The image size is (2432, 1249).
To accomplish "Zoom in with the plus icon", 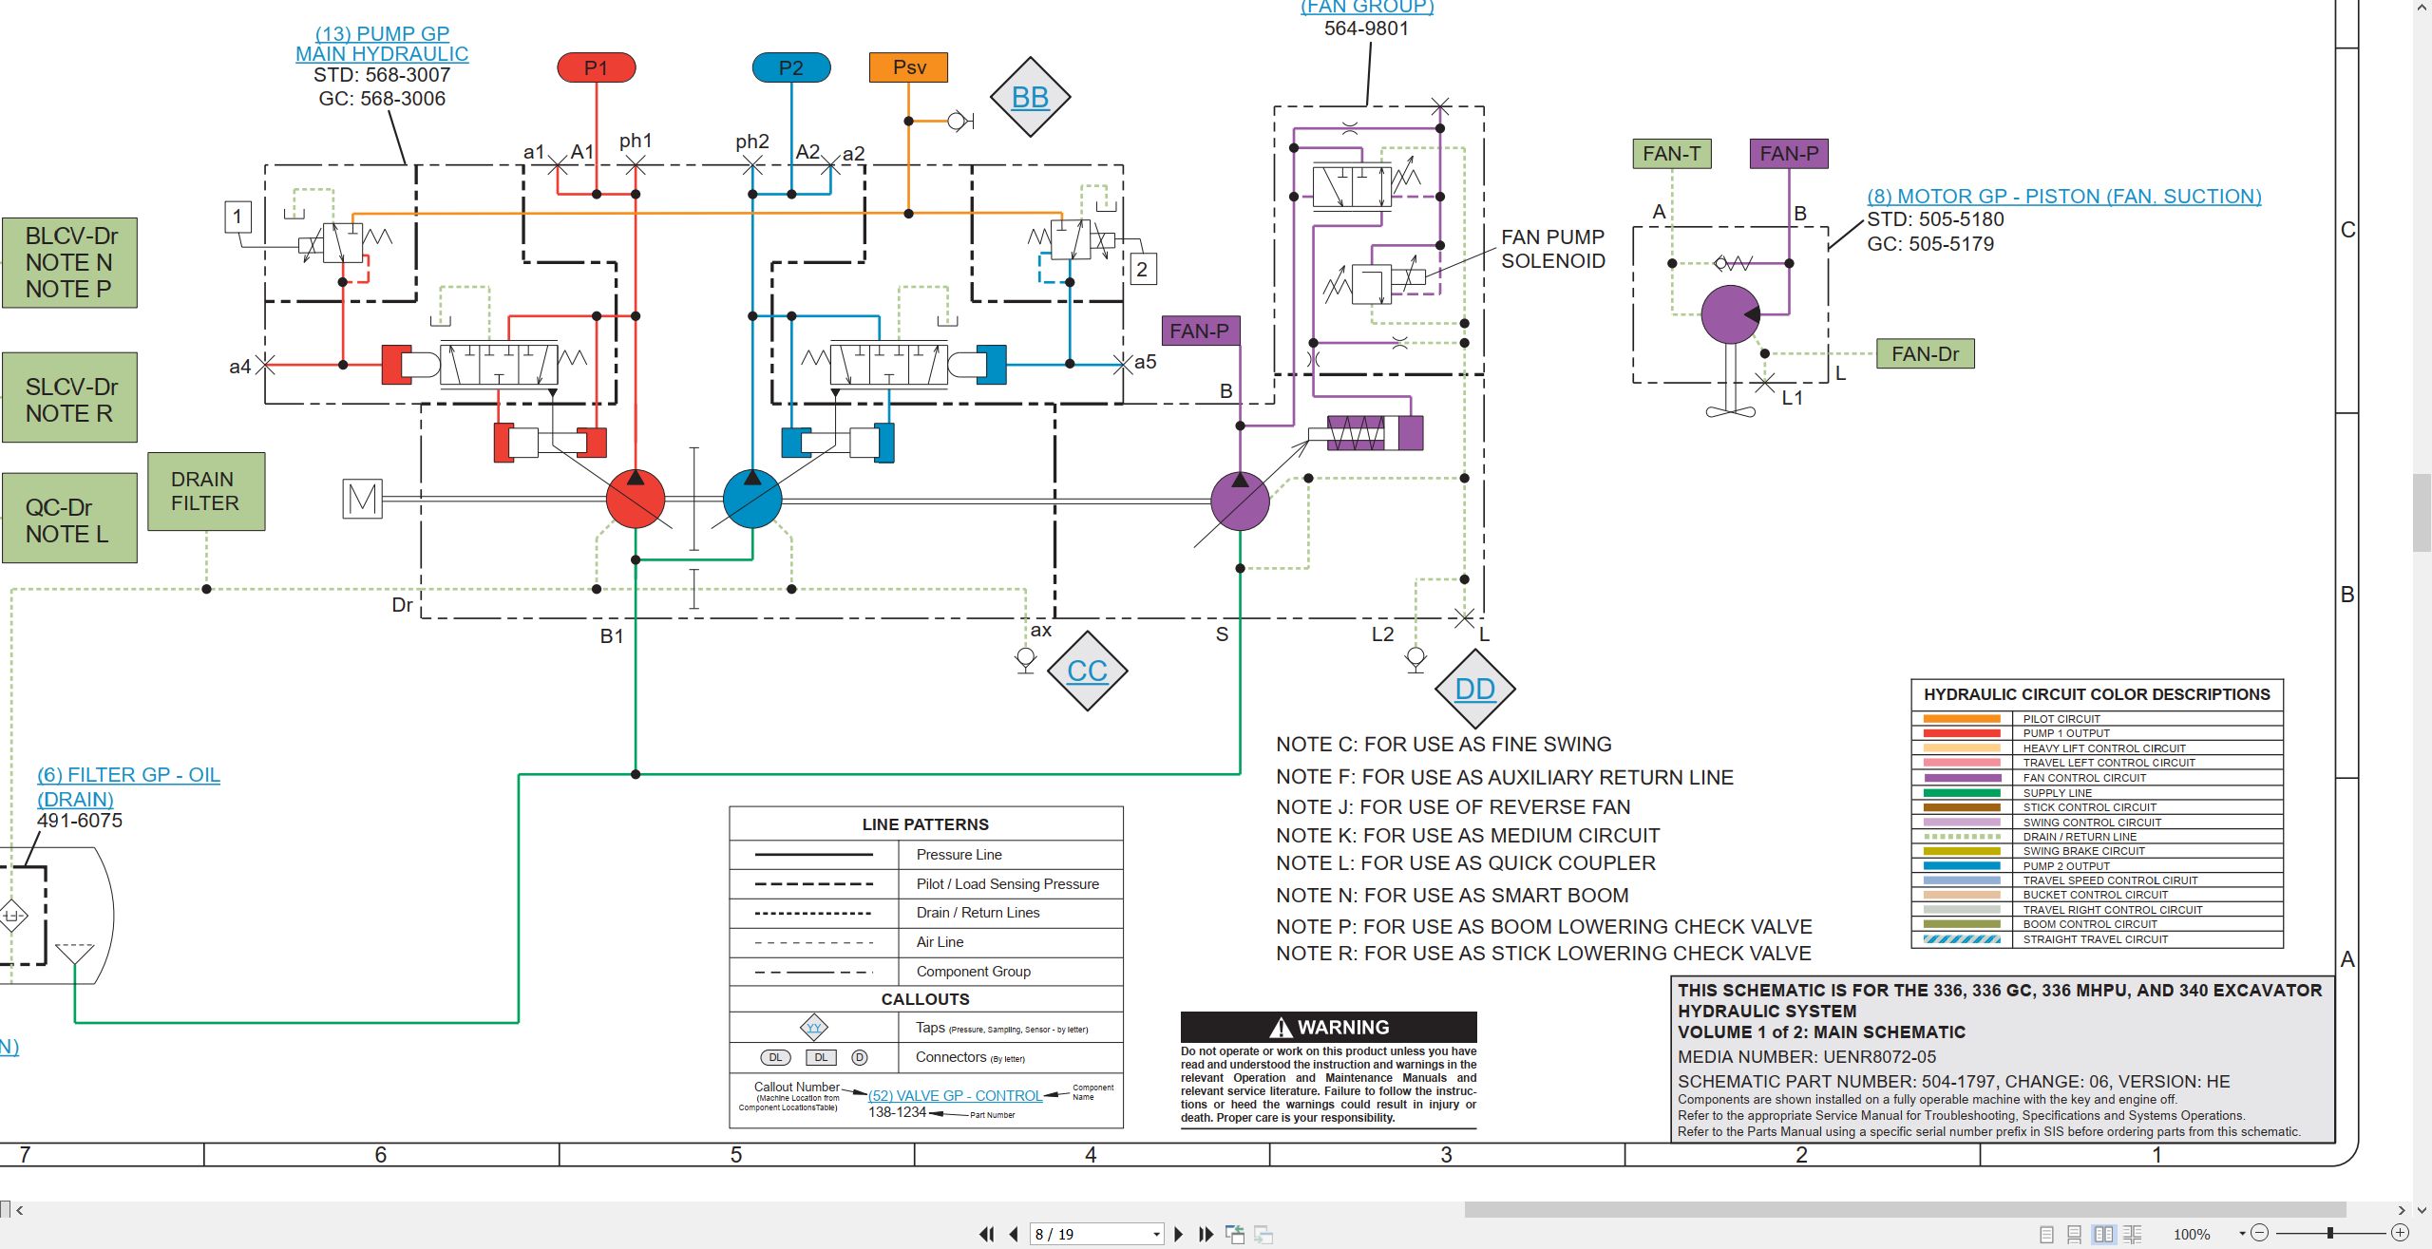I will [2400, 1233].
